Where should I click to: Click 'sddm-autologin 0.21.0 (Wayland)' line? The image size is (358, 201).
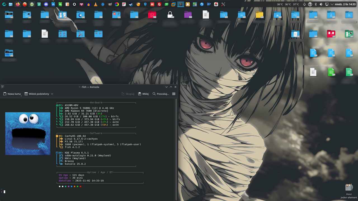[x=88, y=155]
